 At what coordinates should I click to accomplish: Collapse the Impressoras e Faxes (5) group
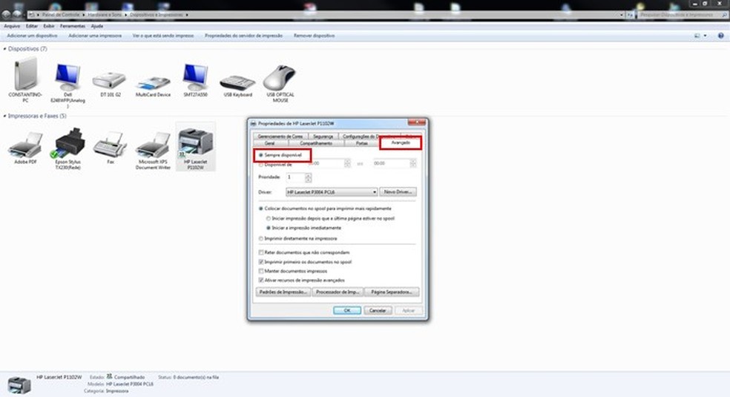[x=4, y=116]
